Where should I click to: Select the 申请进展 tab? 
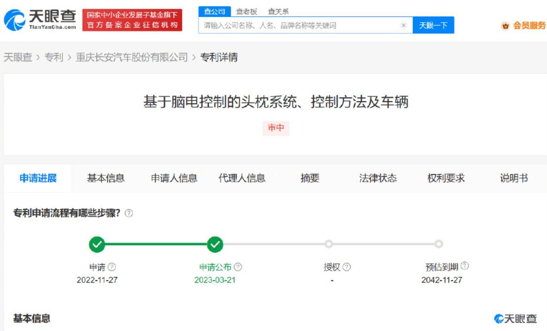[38, 178]
